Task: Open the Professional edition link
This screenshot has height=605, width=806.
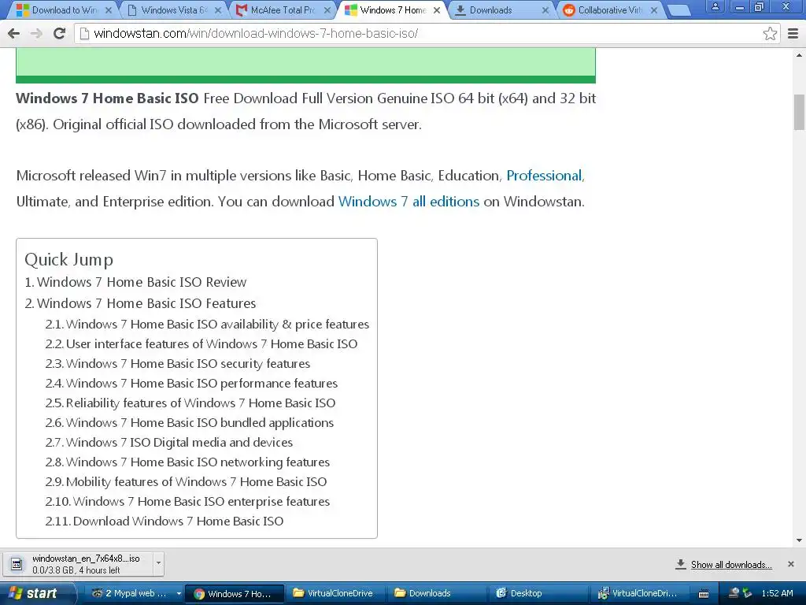Action: (x=544, y=176)
